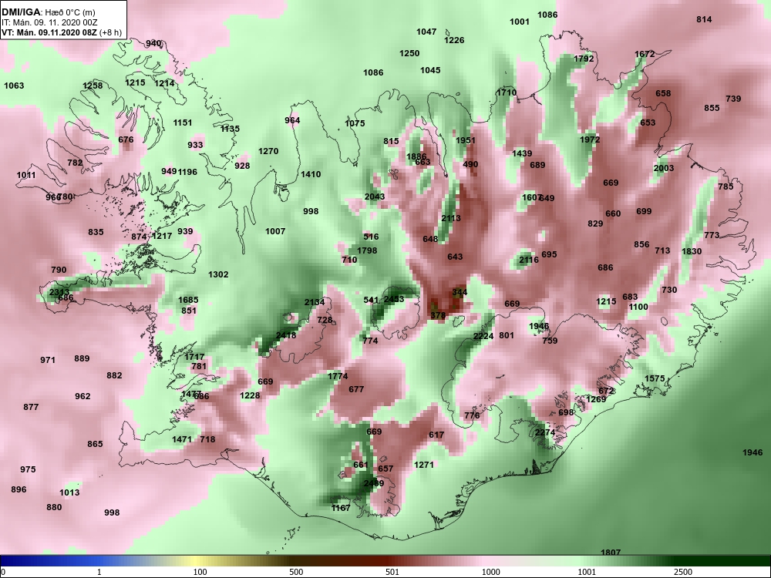Select the 2489 value in the south
This screenshot has width=771, height=578.
click(374, 483)
